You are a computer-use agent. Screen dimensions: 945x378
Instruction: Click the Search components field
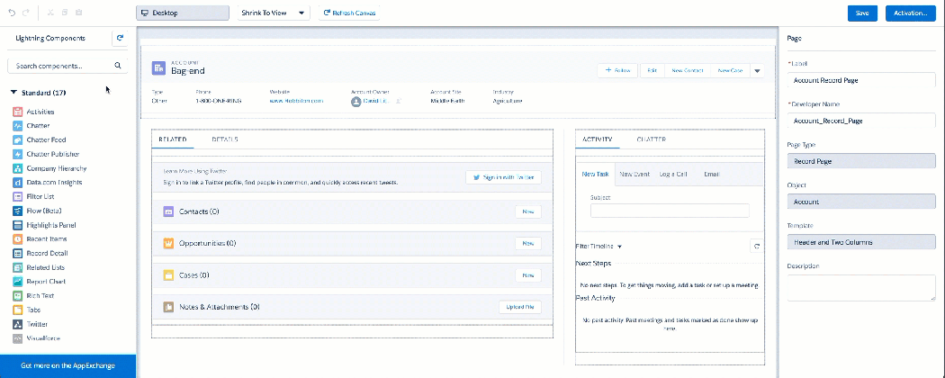pos(67,66)
